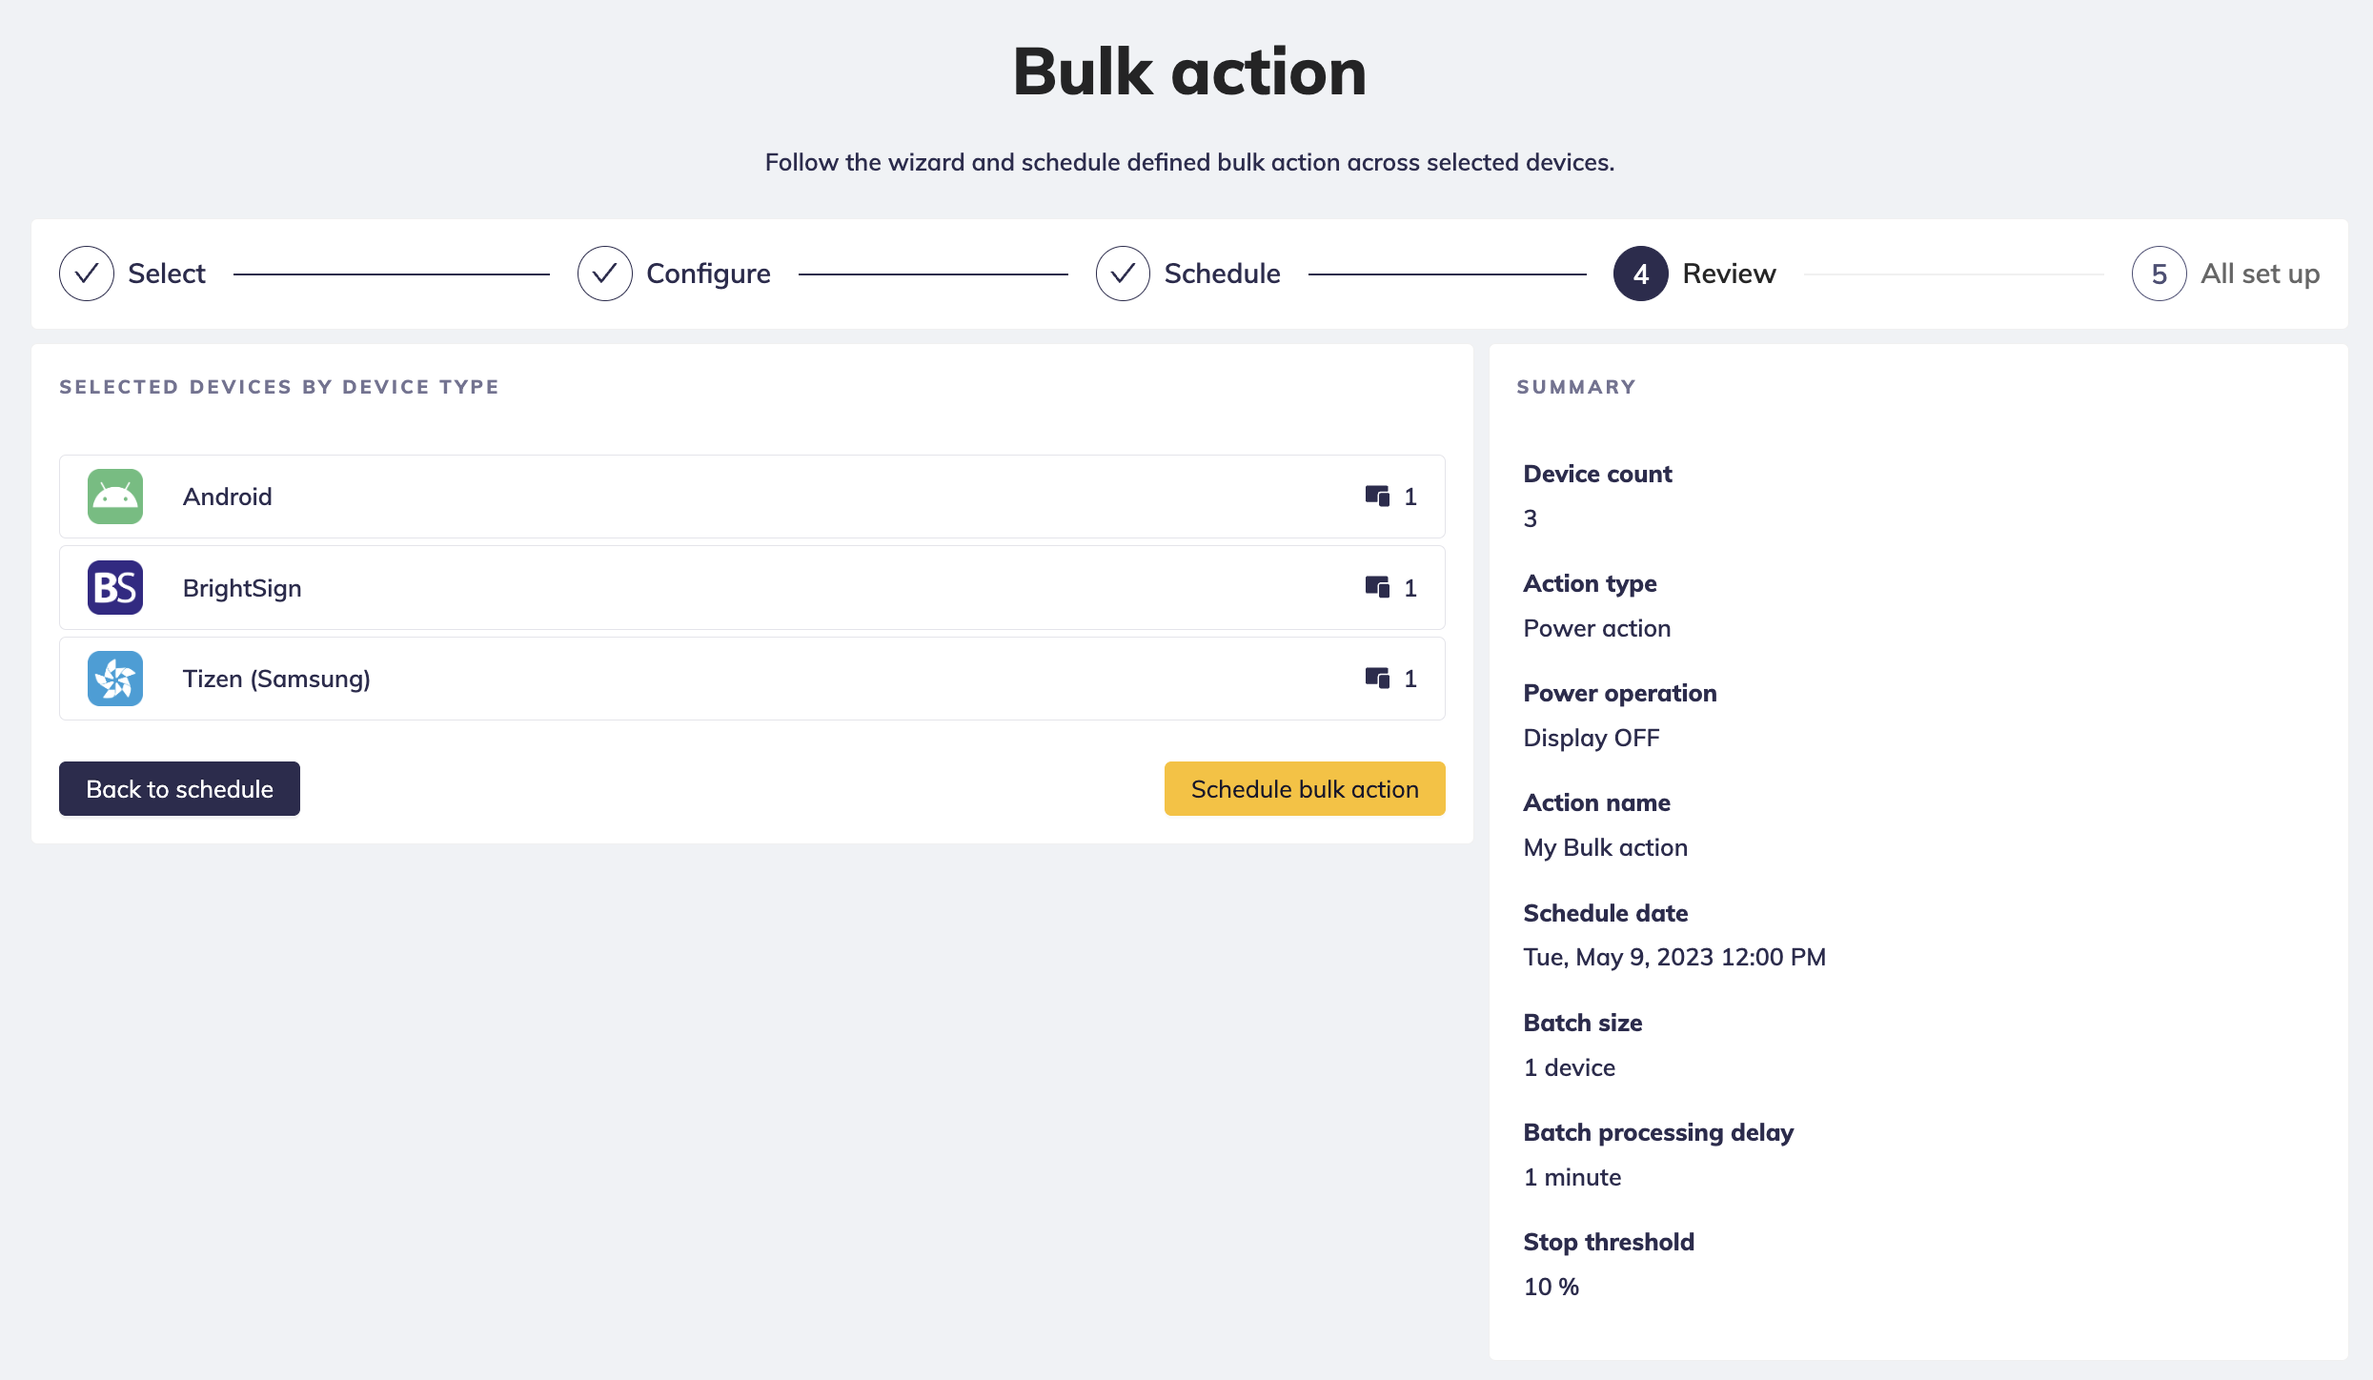Screen dimensions: 2373x1380
Task: Click the device count icon in Tizen row
Action: [1377, 679]
